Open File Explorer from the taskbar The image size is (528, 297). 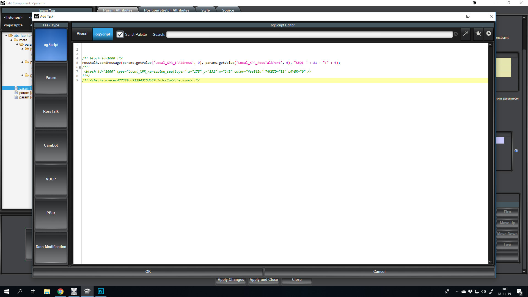(47, 291)
